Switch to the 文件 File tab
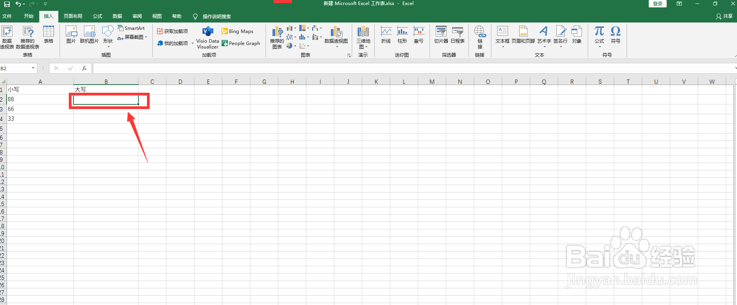Viewport: 737px width, 305px height. pyautogui.click(x=7, y=16)
